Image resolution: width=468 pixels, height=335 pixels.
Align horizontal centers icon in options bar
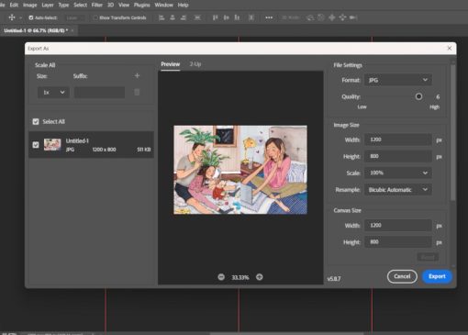pos(173,17)
